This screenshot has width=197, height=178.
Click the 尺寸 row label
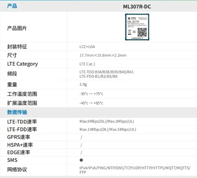pyautogui.click(x=12, y=55)
